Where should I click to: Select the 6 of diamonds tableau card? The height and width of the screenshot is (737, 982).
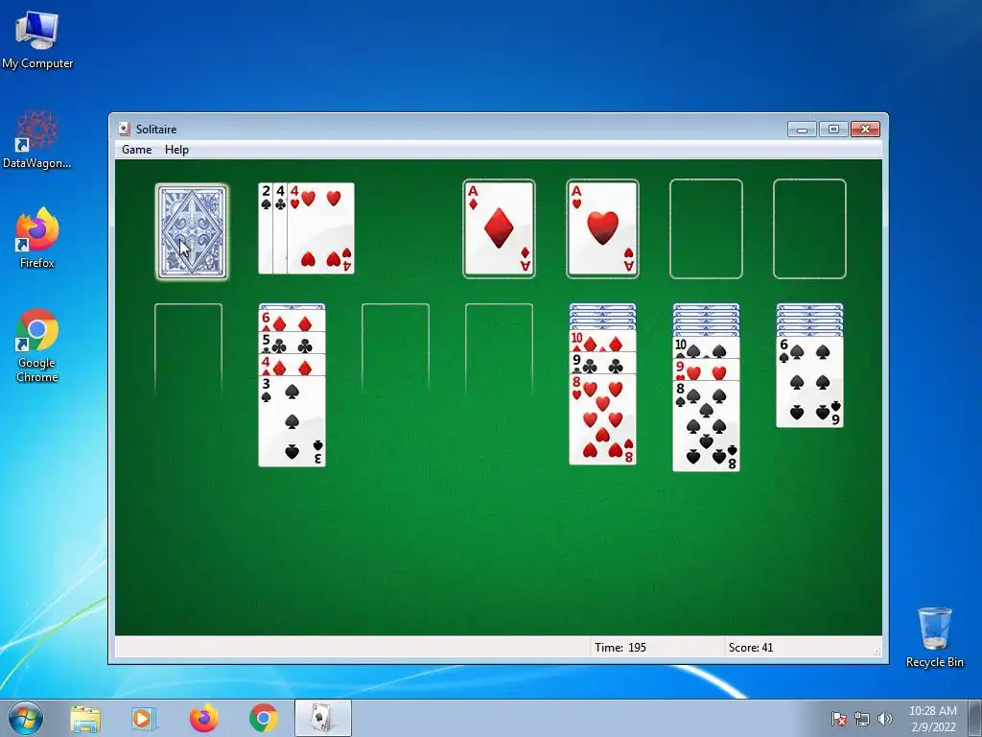tap(292, 321)
